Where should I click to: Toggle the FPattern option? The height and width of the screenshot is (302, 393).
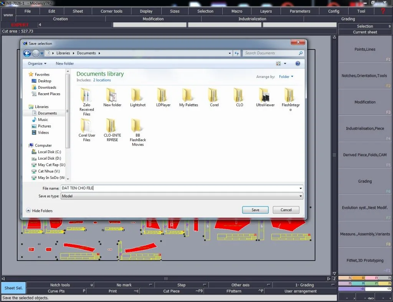pos(234,291)
